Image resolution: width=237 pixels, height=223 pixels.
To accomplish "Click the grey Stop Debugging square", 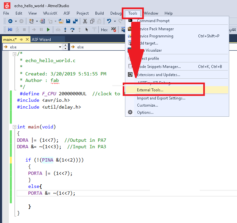I will click(24, 30).
